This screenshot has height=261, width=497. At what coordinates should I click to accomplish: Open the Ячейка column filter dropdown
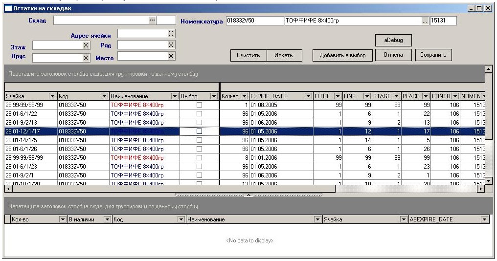click(52, 96)
